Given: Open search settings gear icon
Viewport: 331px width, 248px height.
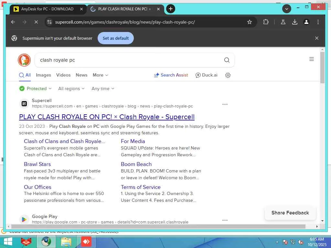Looking at the screenshot, I should [228, 75].
